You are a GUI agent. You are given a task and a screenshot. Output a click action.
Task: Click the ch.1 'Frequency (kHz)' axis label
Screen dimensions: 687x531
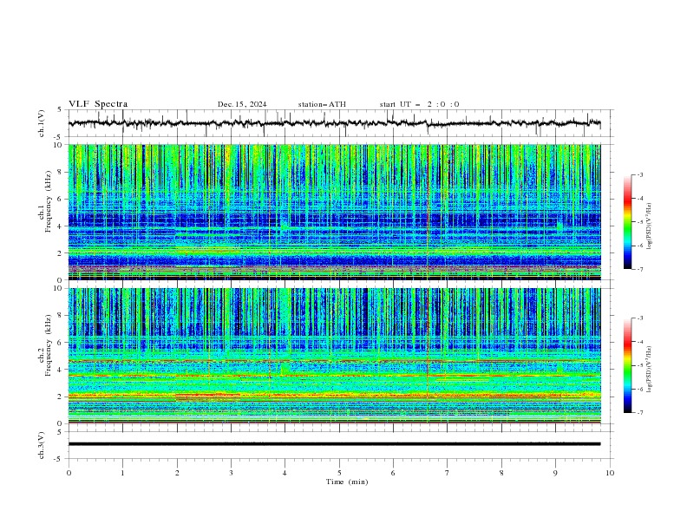point(49,200)
